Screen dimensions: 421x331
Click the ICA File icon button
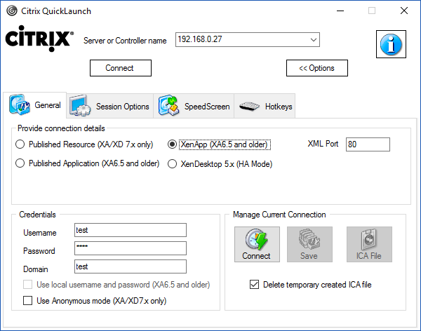click(369, 244)
